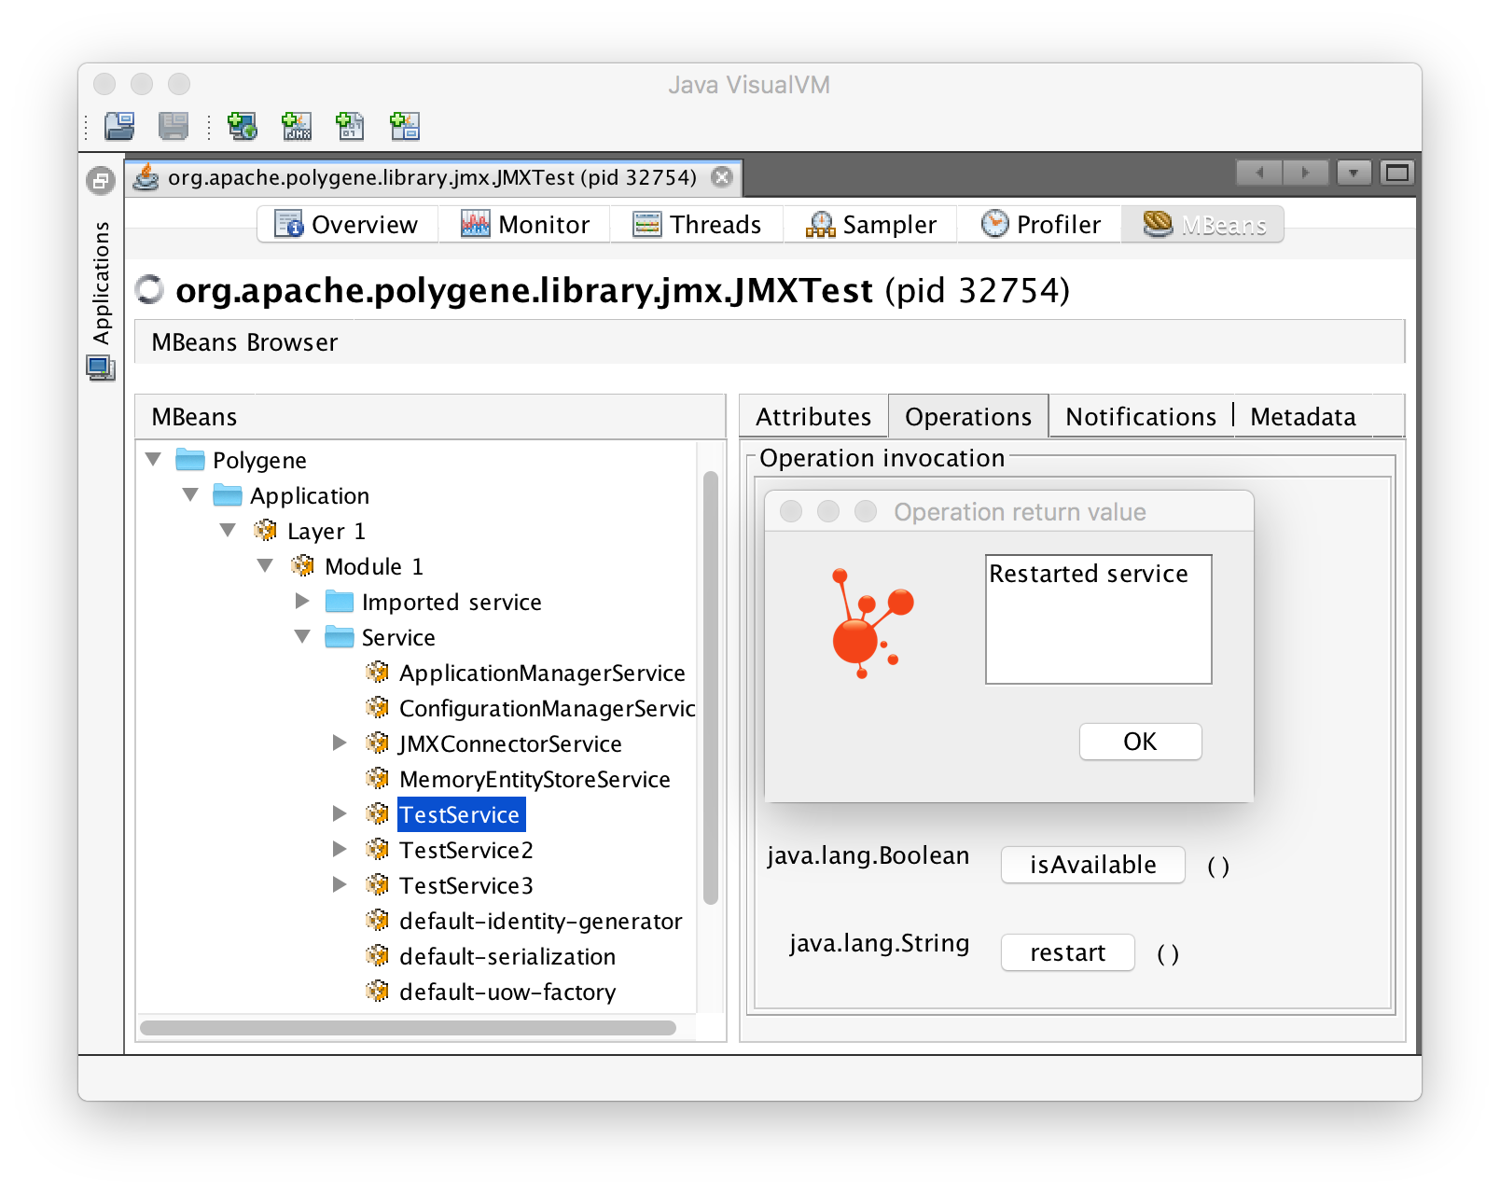Click Add VM Coredump toolbar icon
Screen dimensions: 1500x1194
[x=350, y=126]
